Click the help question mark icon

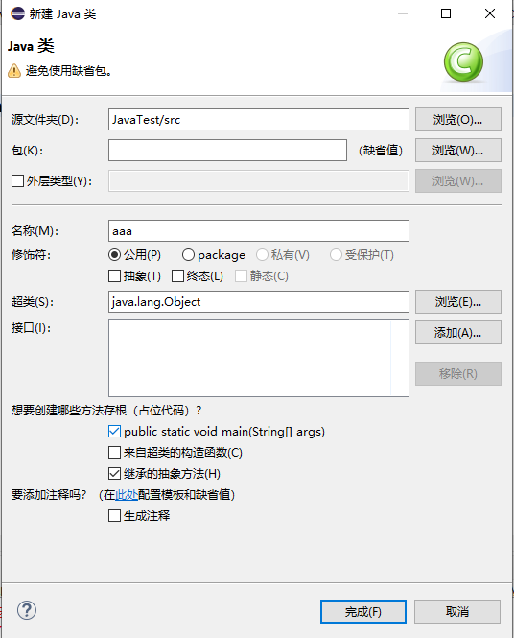(x=27, y=610)
